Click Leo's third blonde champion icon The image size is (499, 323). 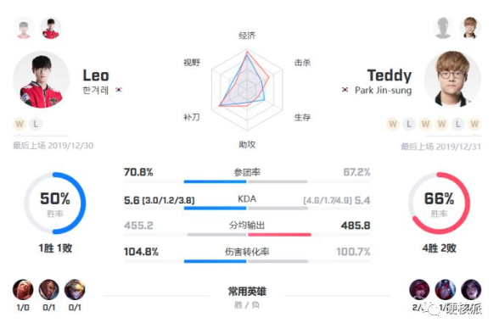(x=75, y=290)
